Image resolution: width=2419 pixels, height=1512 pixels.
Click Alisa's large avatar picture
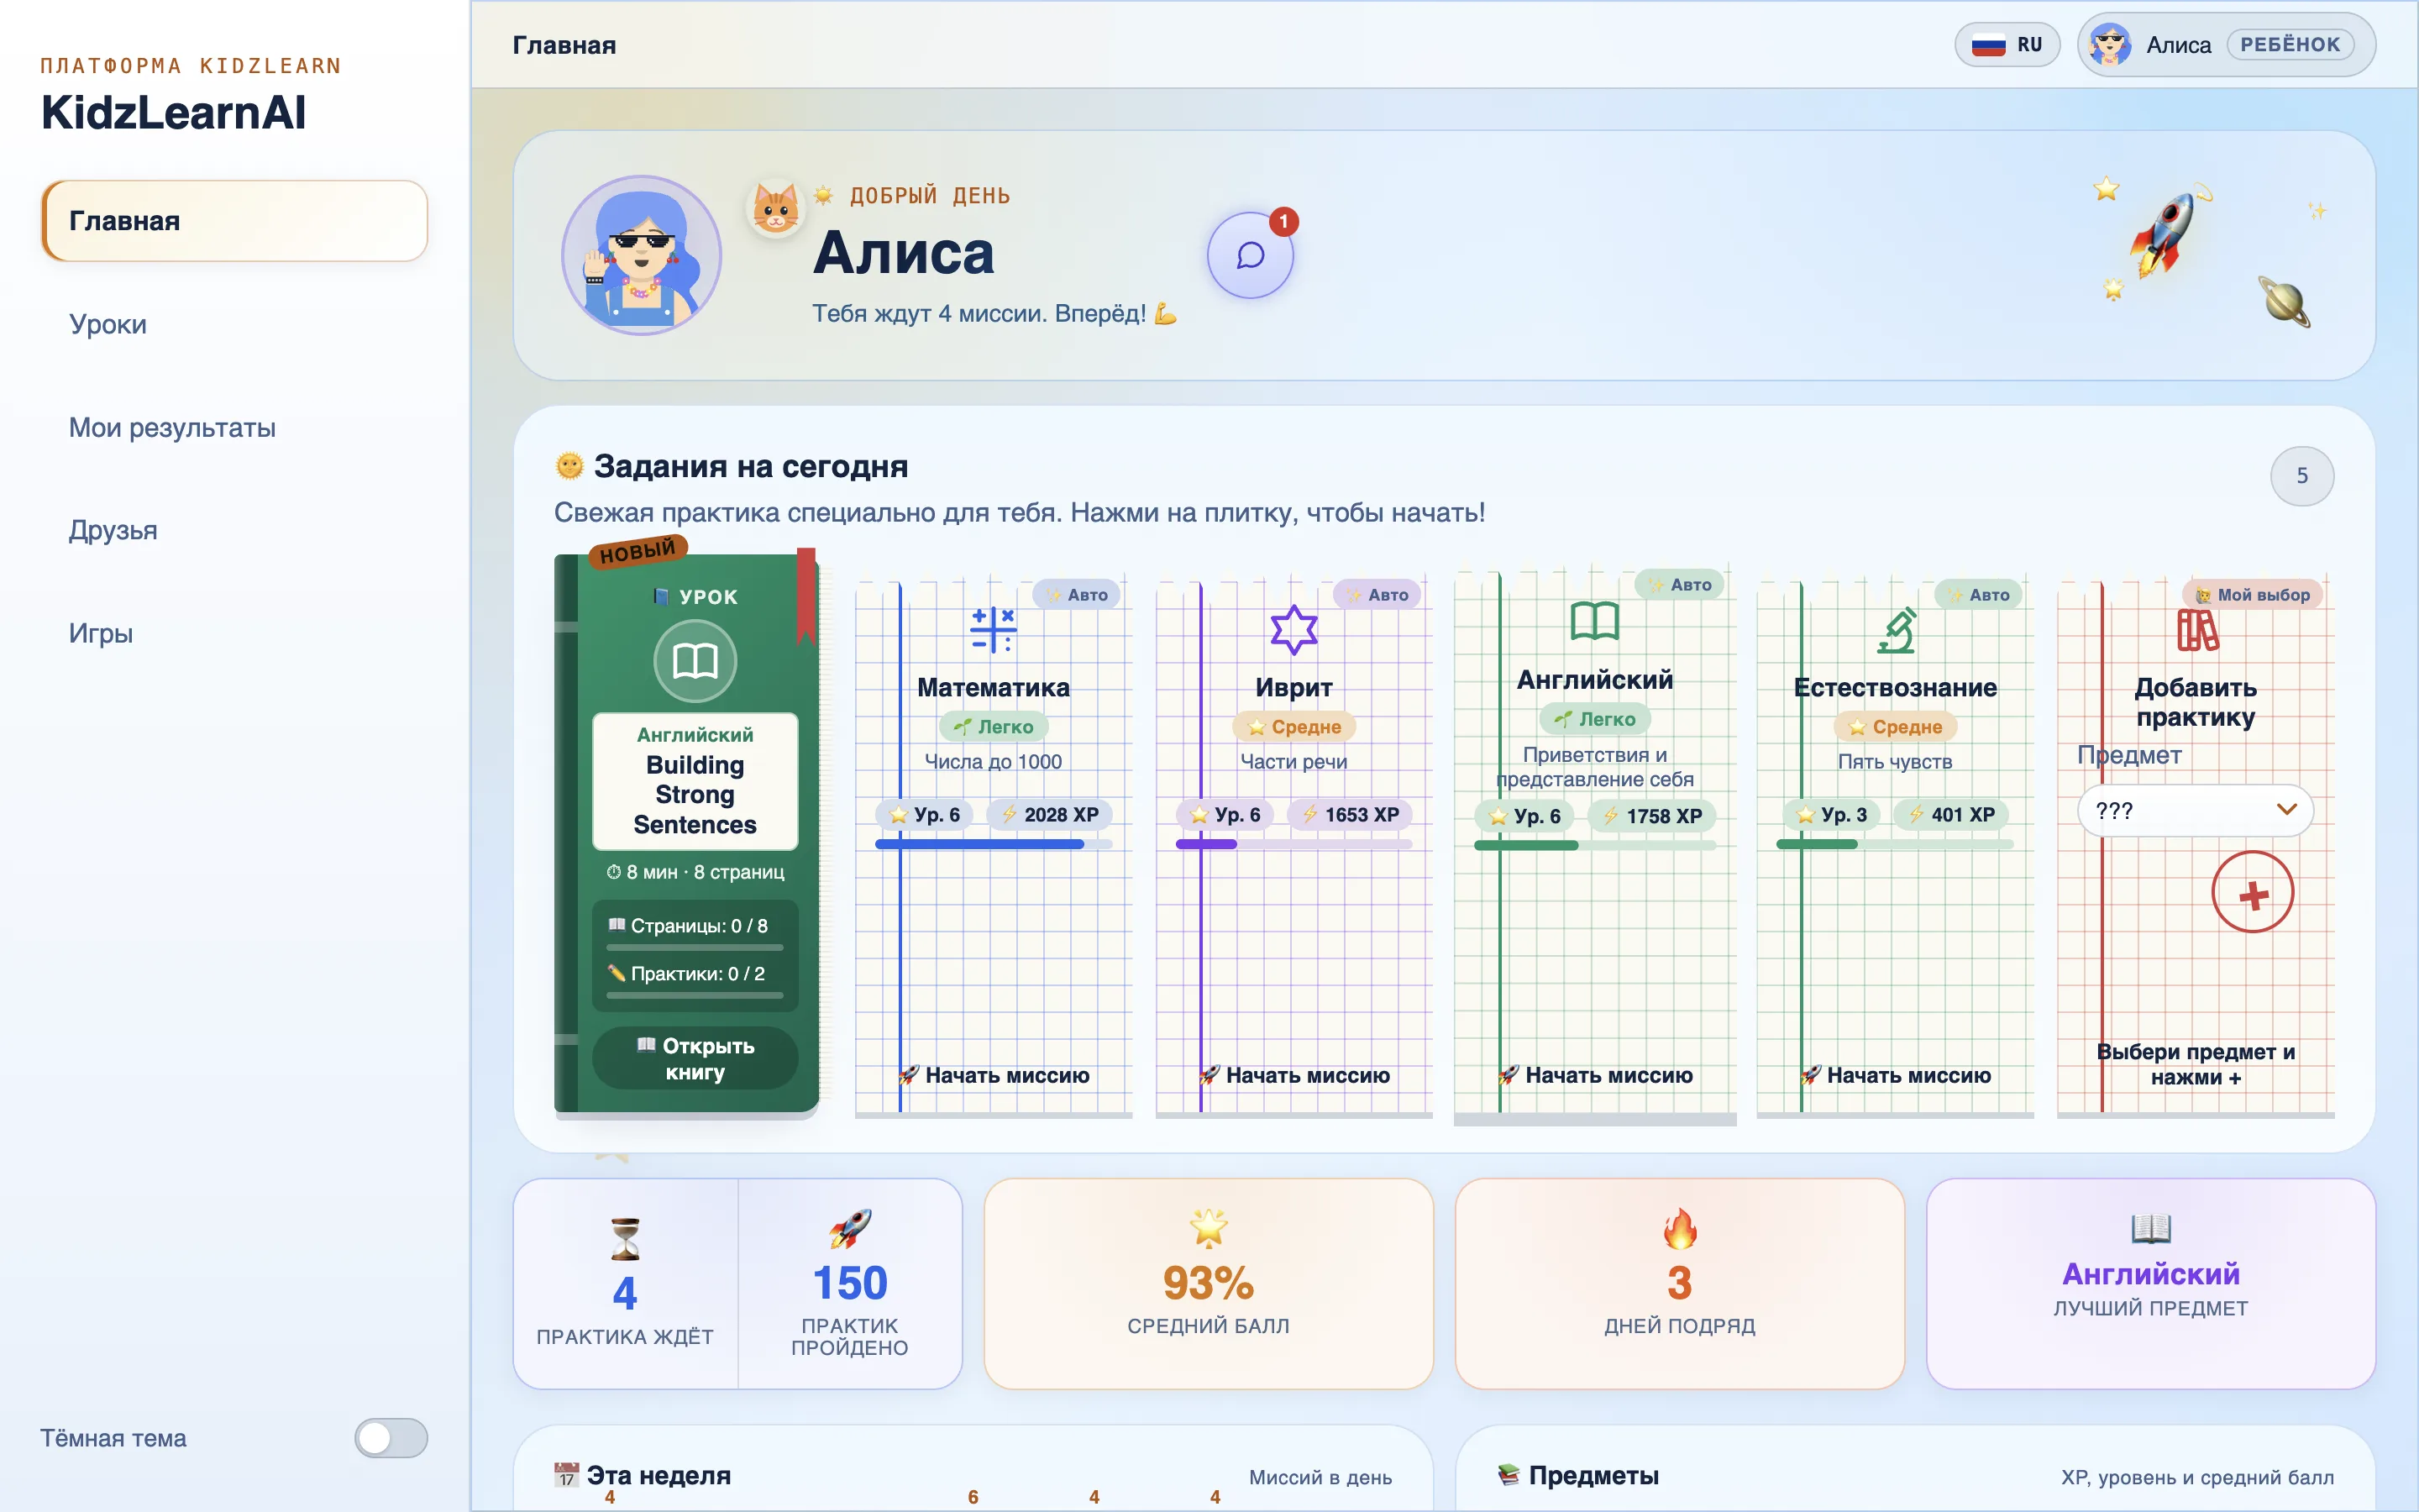tap(641, 255)
